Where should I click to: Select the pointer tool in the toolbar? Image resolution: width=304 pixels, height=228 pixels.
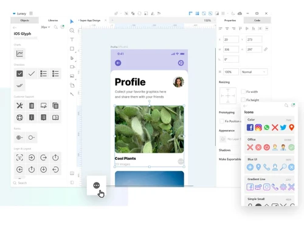point(72,21)
